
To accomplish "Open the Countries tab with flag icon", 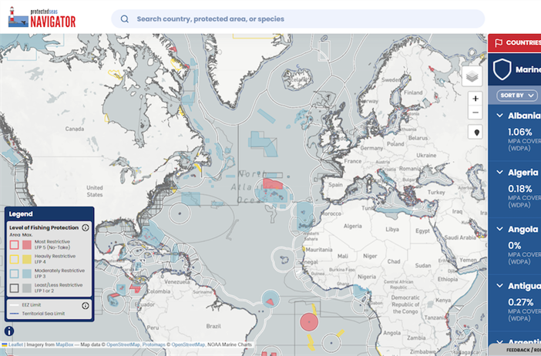I will click(515, 43).
